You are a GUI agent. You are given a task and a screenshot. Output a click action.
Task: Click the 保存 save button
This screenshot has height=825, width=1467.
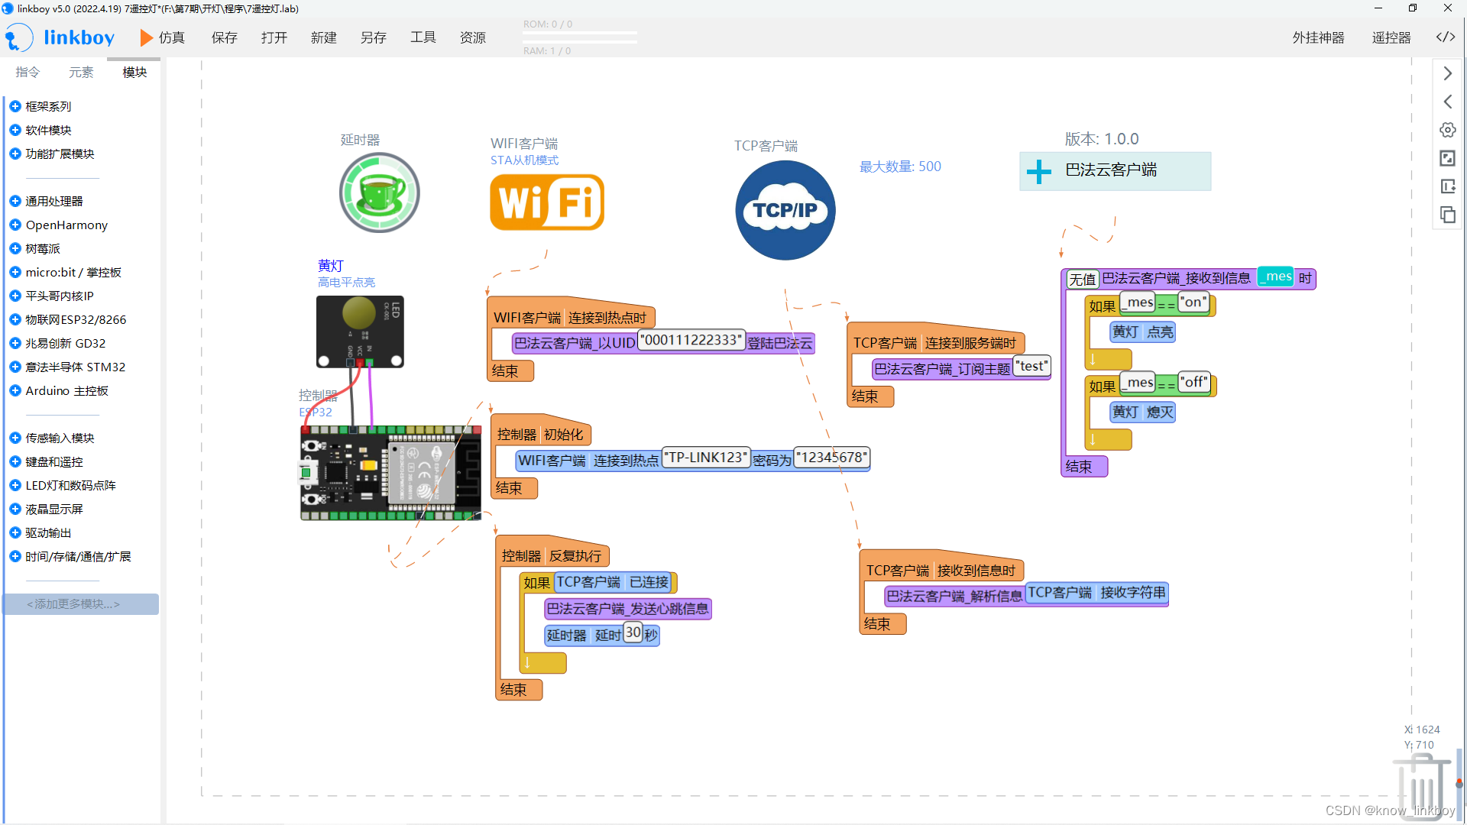coord(224,37)
